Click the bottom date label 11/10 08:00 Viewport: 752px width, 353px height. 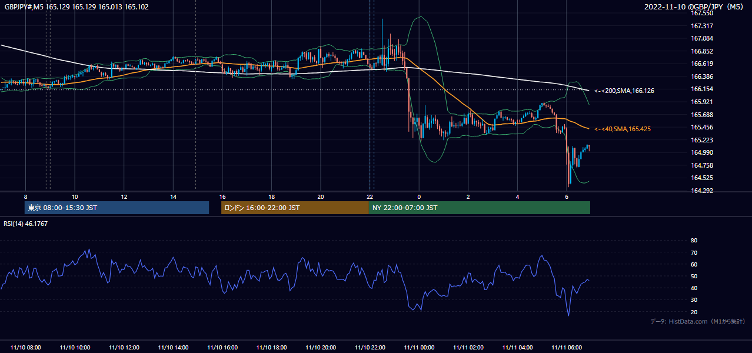click(x=25, y=348)
